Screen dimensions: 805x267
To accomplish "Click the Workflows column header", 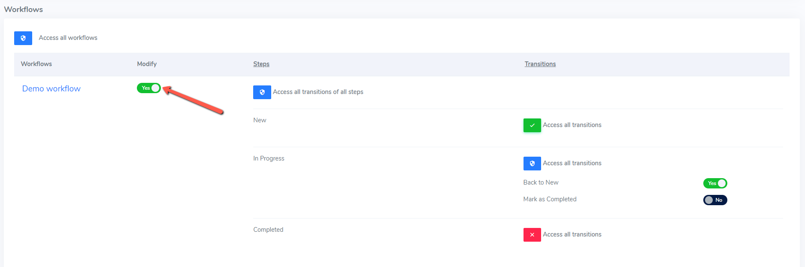I will tap(36, 64).
